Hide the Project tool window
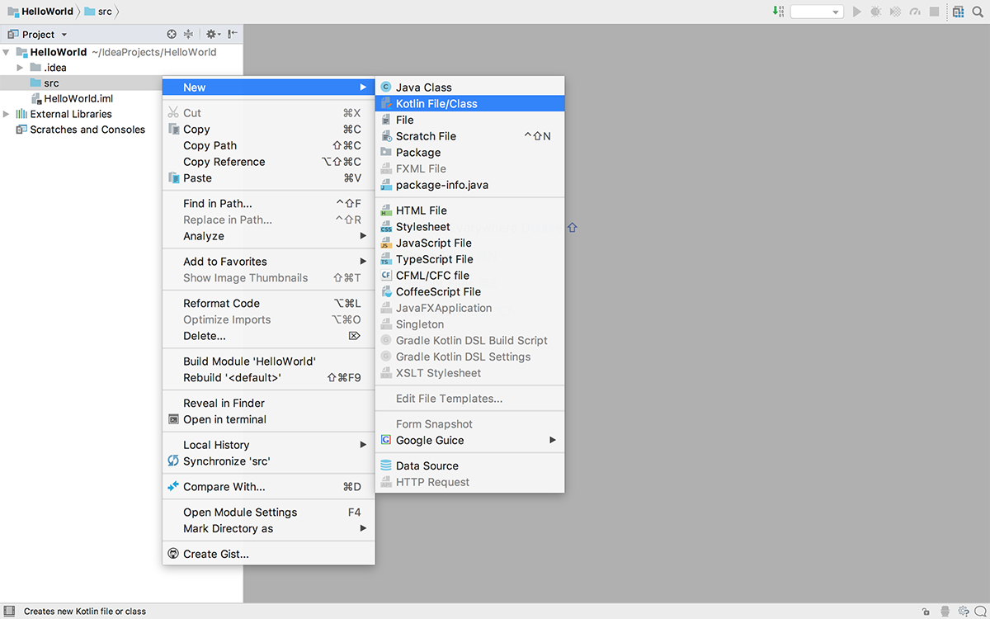The width and height of the screenshot is (990, 619). pos(233,35)
